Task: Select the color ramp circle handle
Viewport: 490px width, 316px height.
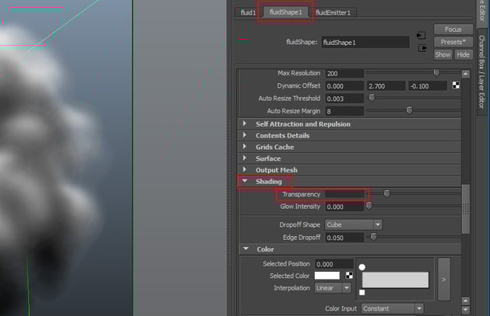Action: click(362, 267)
